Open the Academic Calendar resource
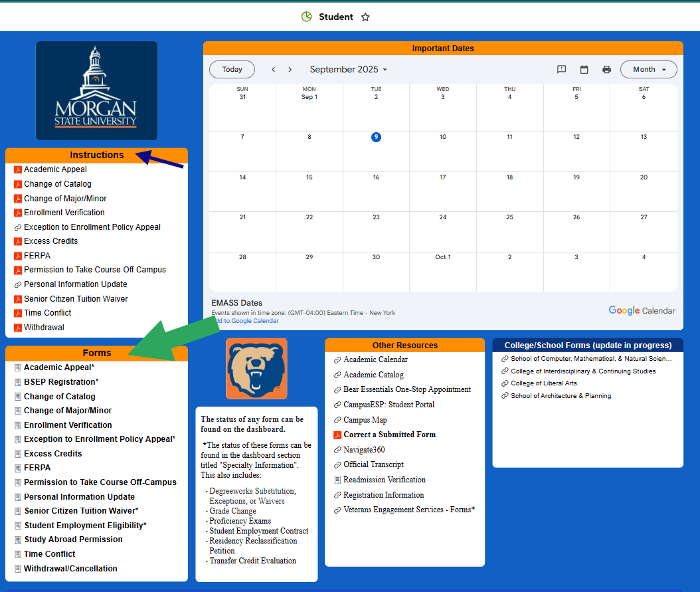Screen dimensions: 700x592 [x=375, y=359]
